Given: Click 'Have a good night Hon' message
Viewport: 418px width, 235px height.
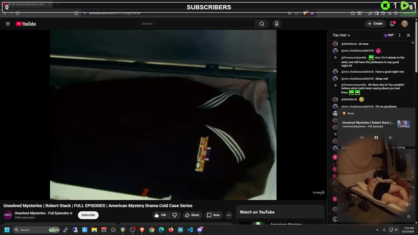Looking at the screenshot, I should pos(390,72).
